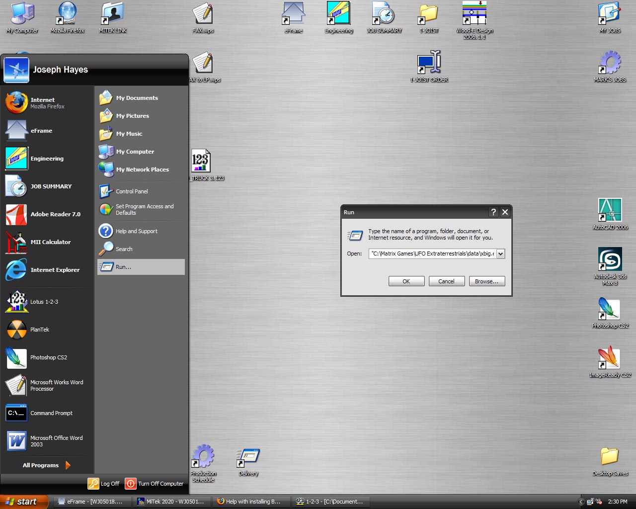Open My Documents from Start menu
Viewport: 636px width, 509px height.
point(141,98)
